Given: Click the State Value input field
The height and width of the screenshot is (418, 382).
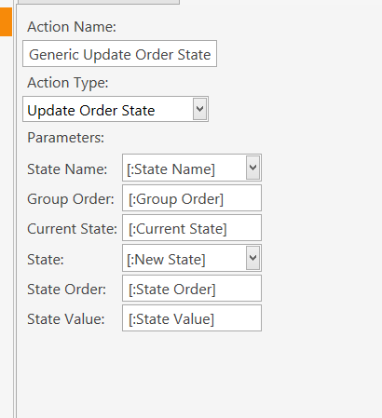Looking at the screenshot, I should 192,318.
